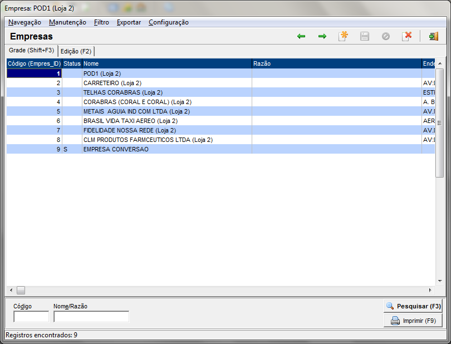The height and width of the screenshot is (344, 451).
Task: Switch to the Grade (Shift+F3) tab
Action: coord(31,50)
